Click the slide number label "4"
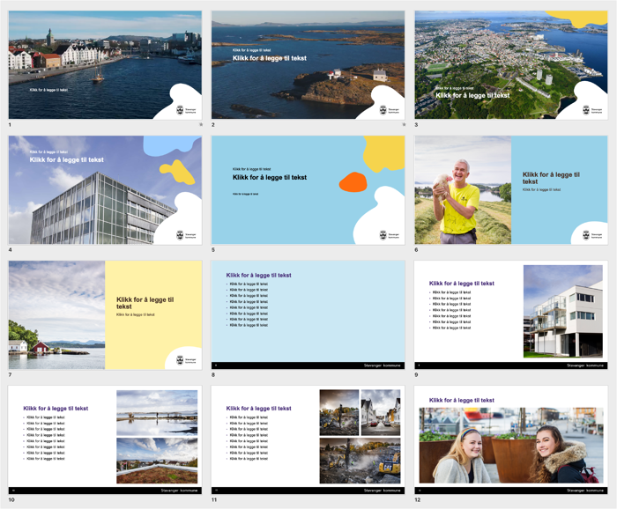617x509 pixels. pyautogui.click(x=10, y=249)
